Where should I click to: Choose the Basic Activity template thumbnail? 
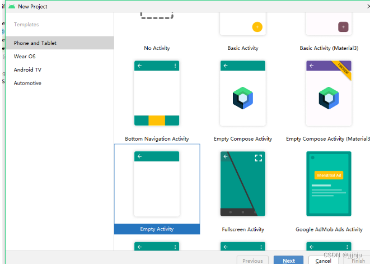coord(243,24)
